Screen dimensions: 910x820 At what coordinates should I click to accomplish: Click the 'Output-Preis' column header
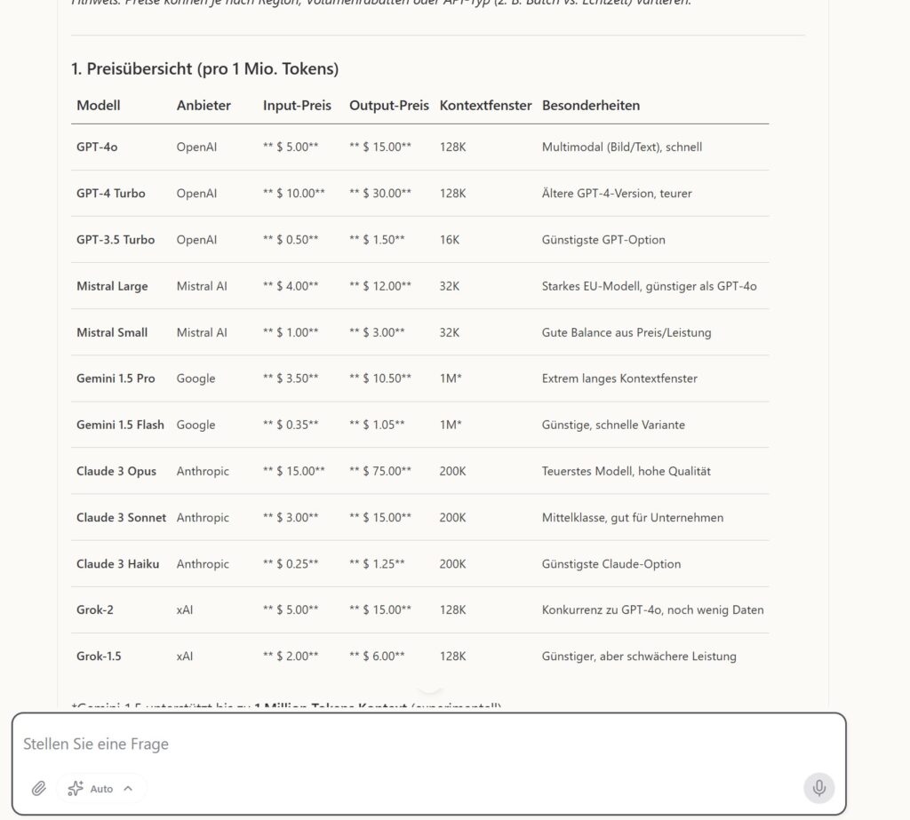click(389, 105)
